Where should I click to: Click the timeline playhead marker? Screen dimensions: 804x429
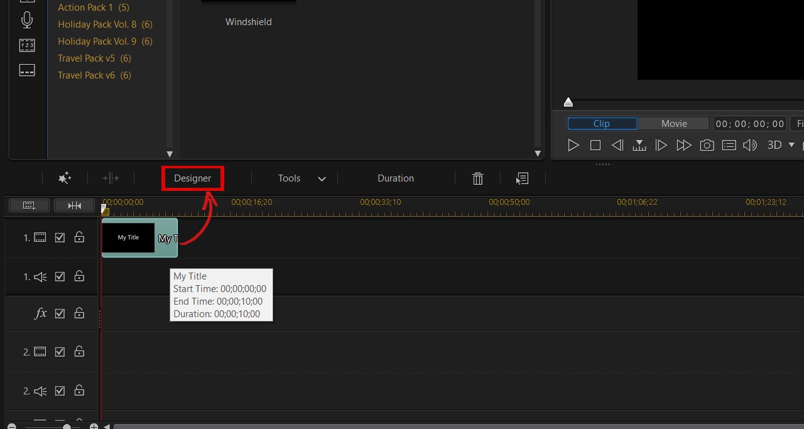(104, 209)
